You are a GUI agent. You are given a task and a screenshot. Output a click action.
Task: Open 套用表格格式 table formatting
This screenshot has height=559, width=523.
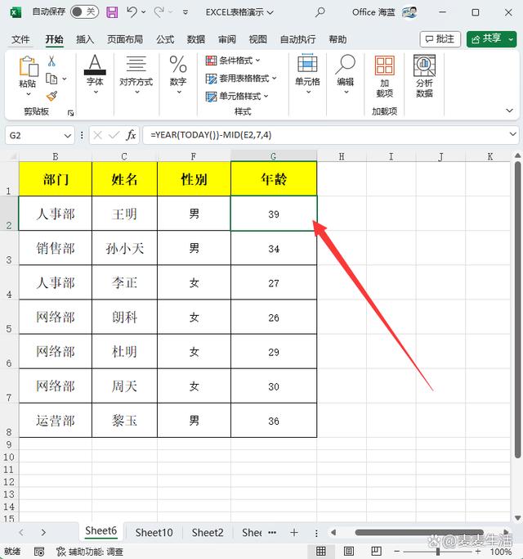point(241,78)
